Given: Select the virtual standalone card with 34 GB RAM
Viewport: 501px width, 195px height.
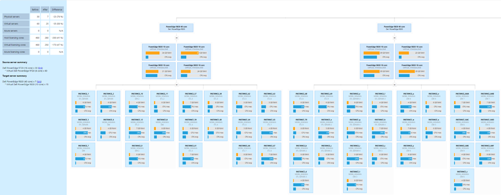Looking at the screenshot, I should pyautogui.click(x=159, y=52).
